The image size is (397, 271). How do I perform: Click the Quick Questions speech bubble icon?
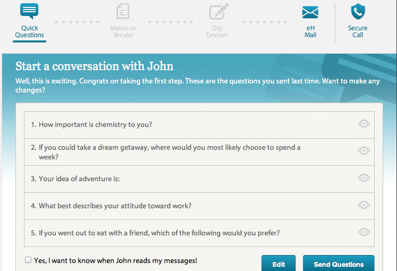coord(29,11)
